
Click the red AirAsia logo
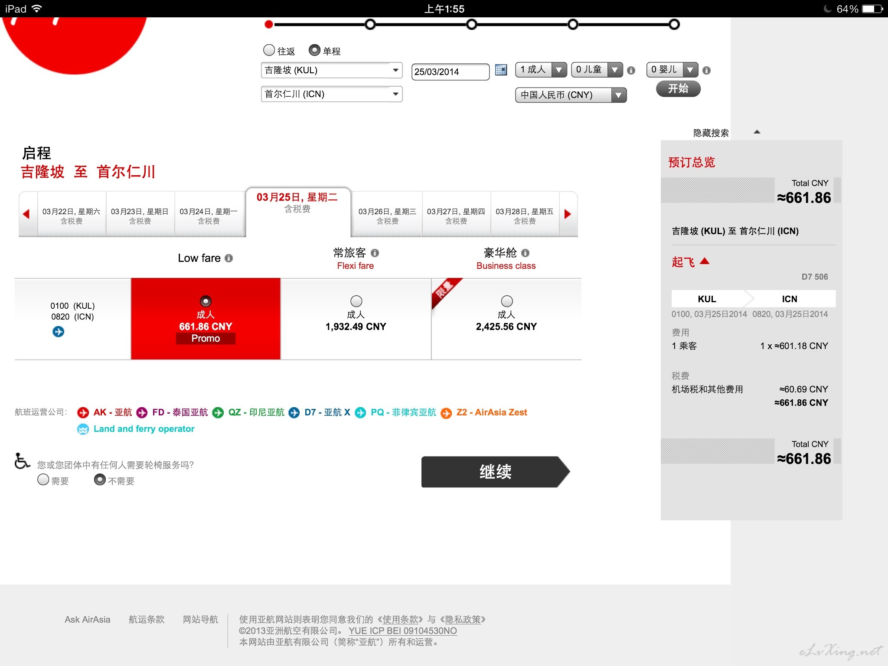point(75,46)
